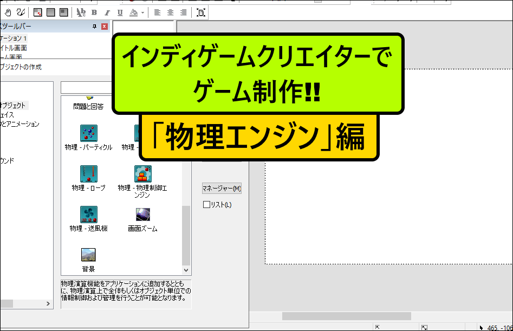Select the 物理 - パーティクル object icon

pyautogui.click(x=88, y=133)
